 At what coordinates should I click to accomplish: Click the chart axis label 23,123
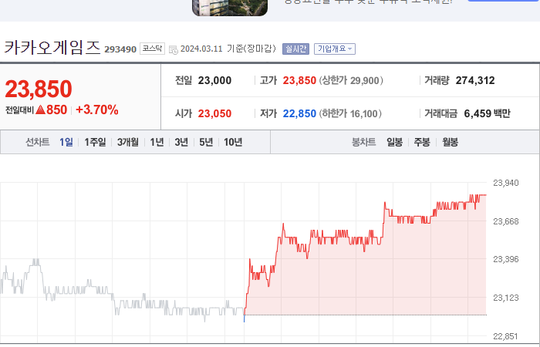click(x=505, y=298)
